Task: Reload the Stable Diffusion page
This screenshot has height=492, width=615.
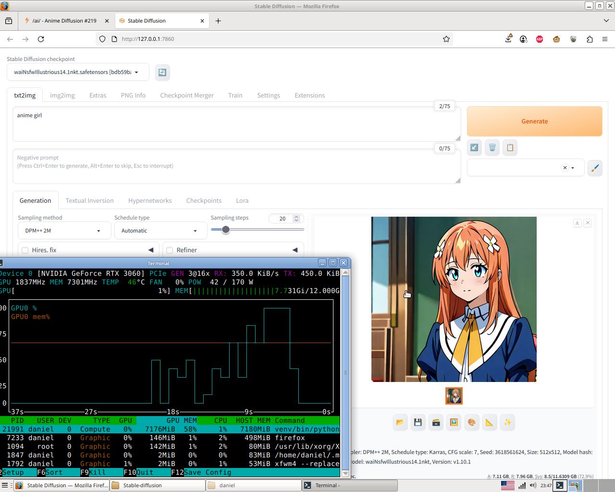Action: click(x=41, y=39)
